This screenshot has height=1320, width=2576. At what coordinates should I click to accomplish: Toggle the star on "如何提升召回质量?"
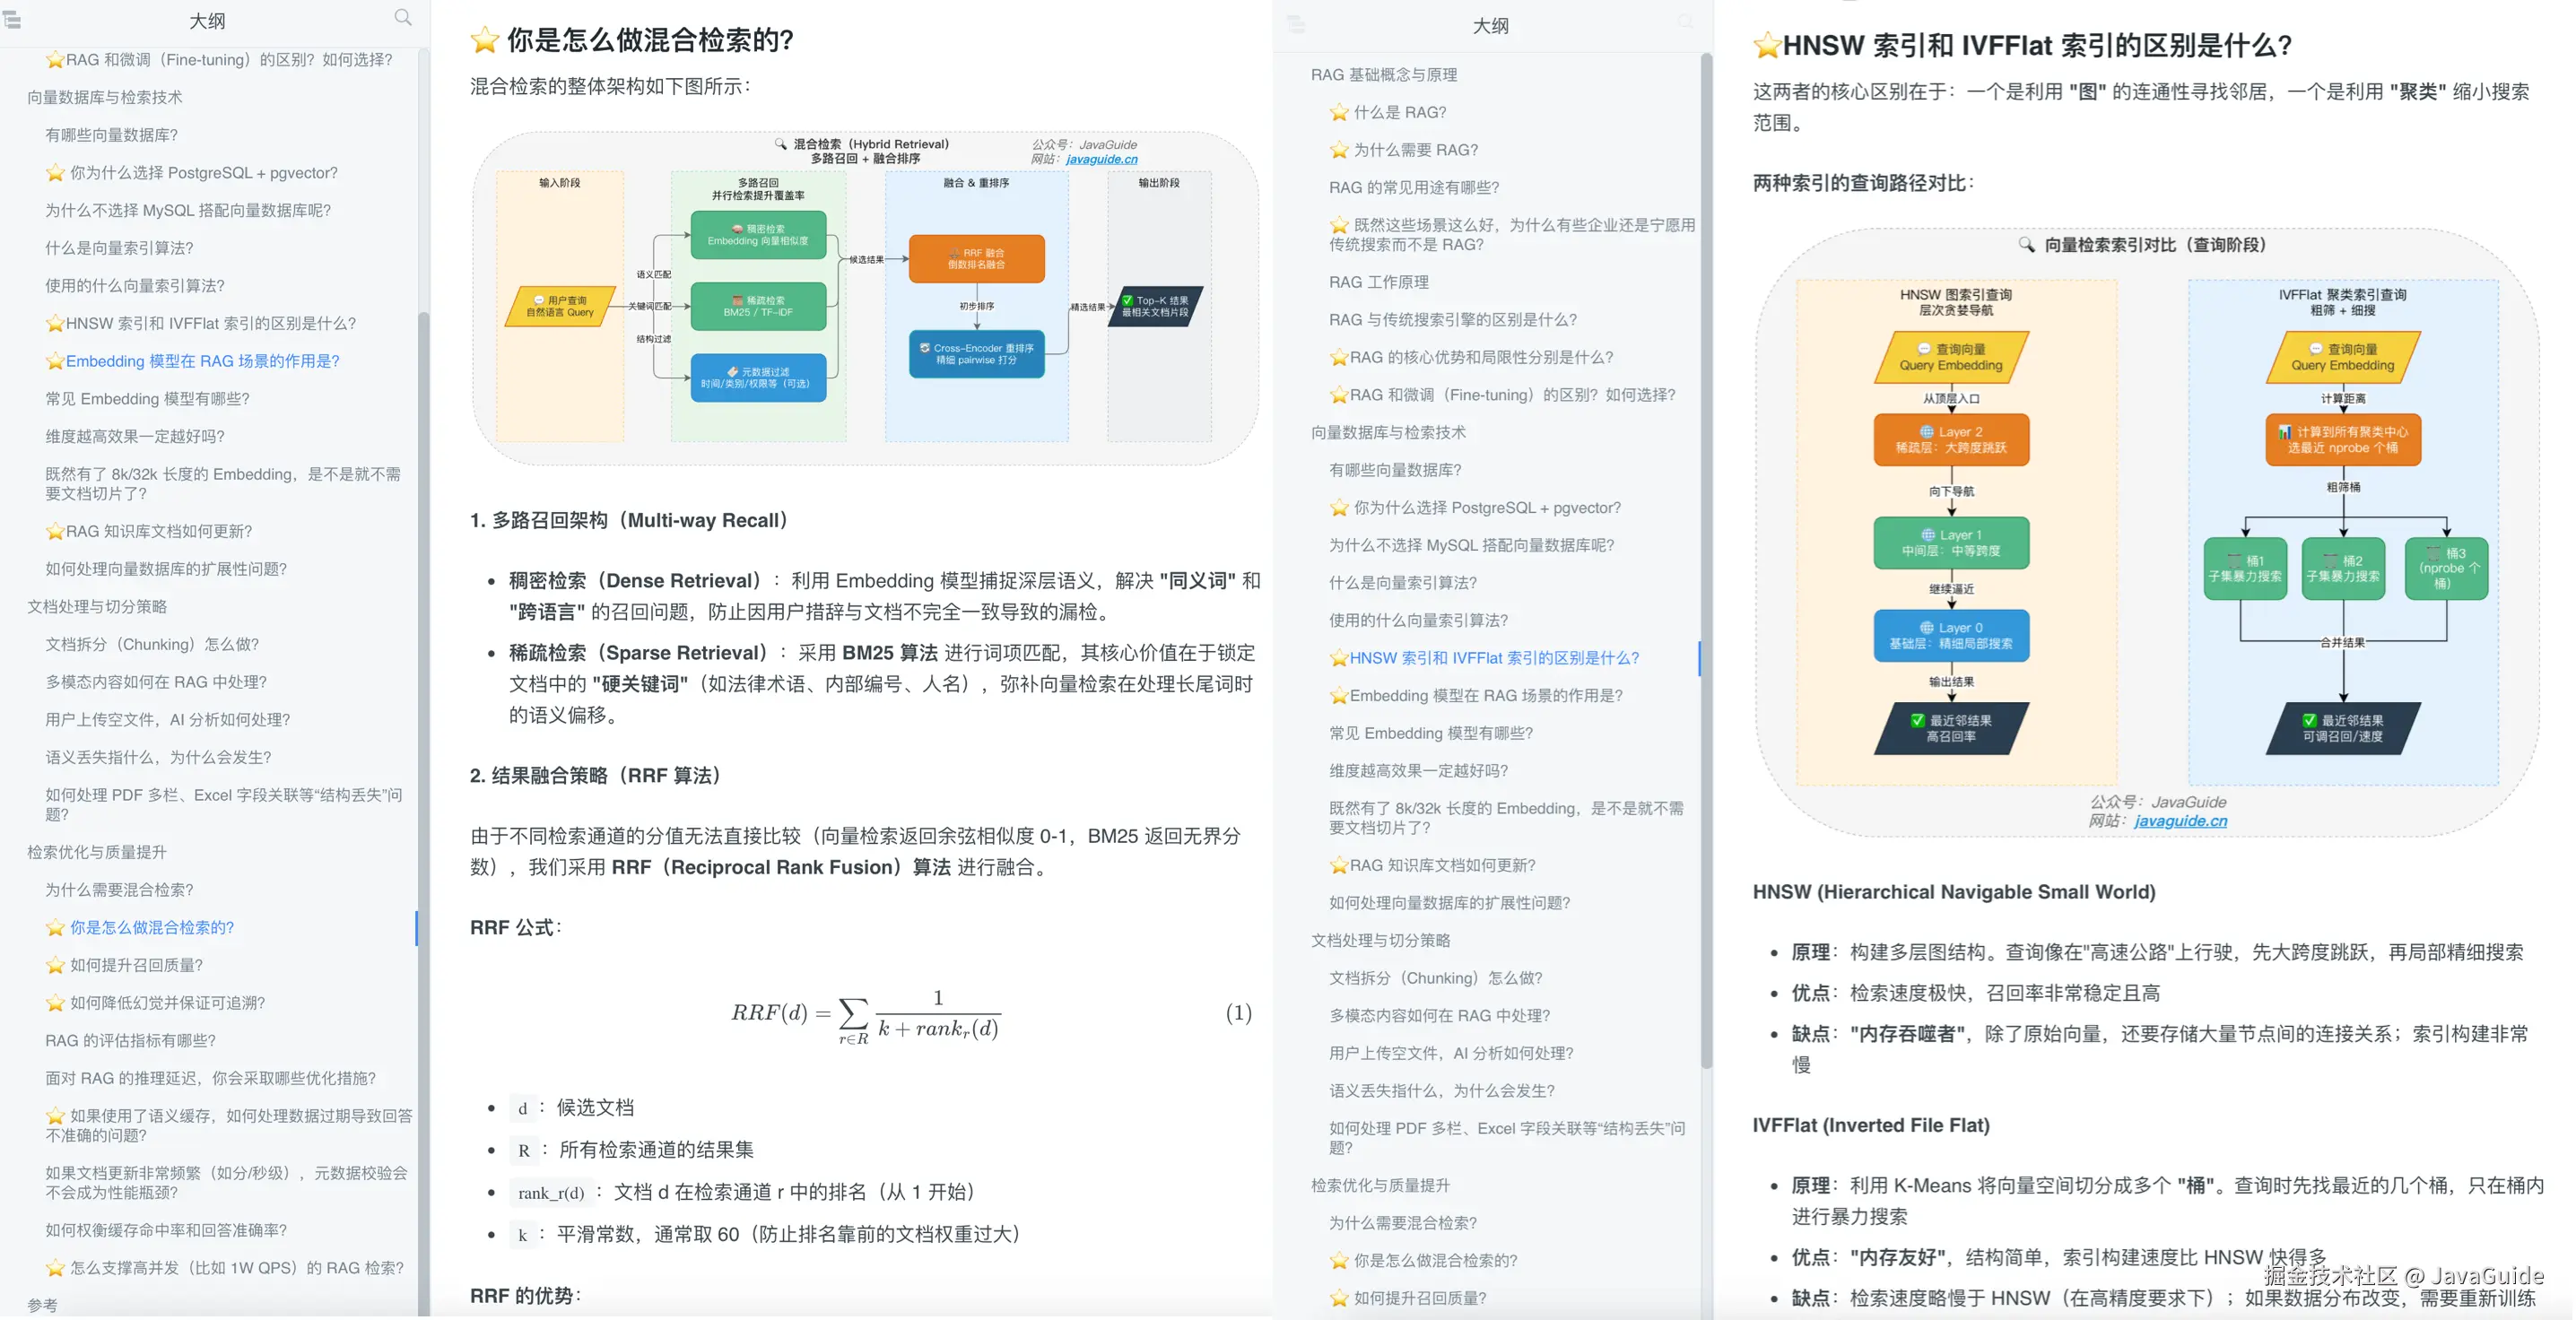(55, 965)
